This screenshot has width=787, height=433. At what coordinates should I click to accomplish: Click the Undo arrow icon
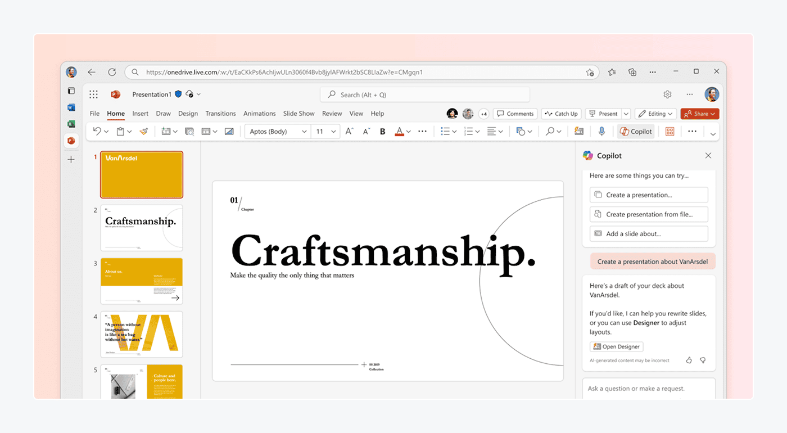[x=97, y=132]
